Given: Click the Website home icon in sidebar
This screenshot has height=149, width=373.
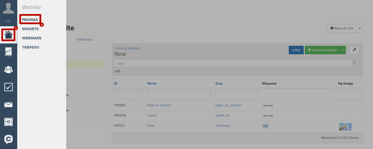Looking at the screenshot, I should point(9,34).
